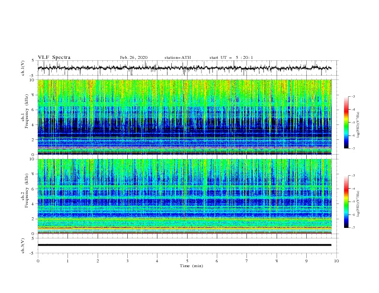Click the ch.1 PSD color bar
Screen dimensions: 379x293
click(x=346, y=123)
